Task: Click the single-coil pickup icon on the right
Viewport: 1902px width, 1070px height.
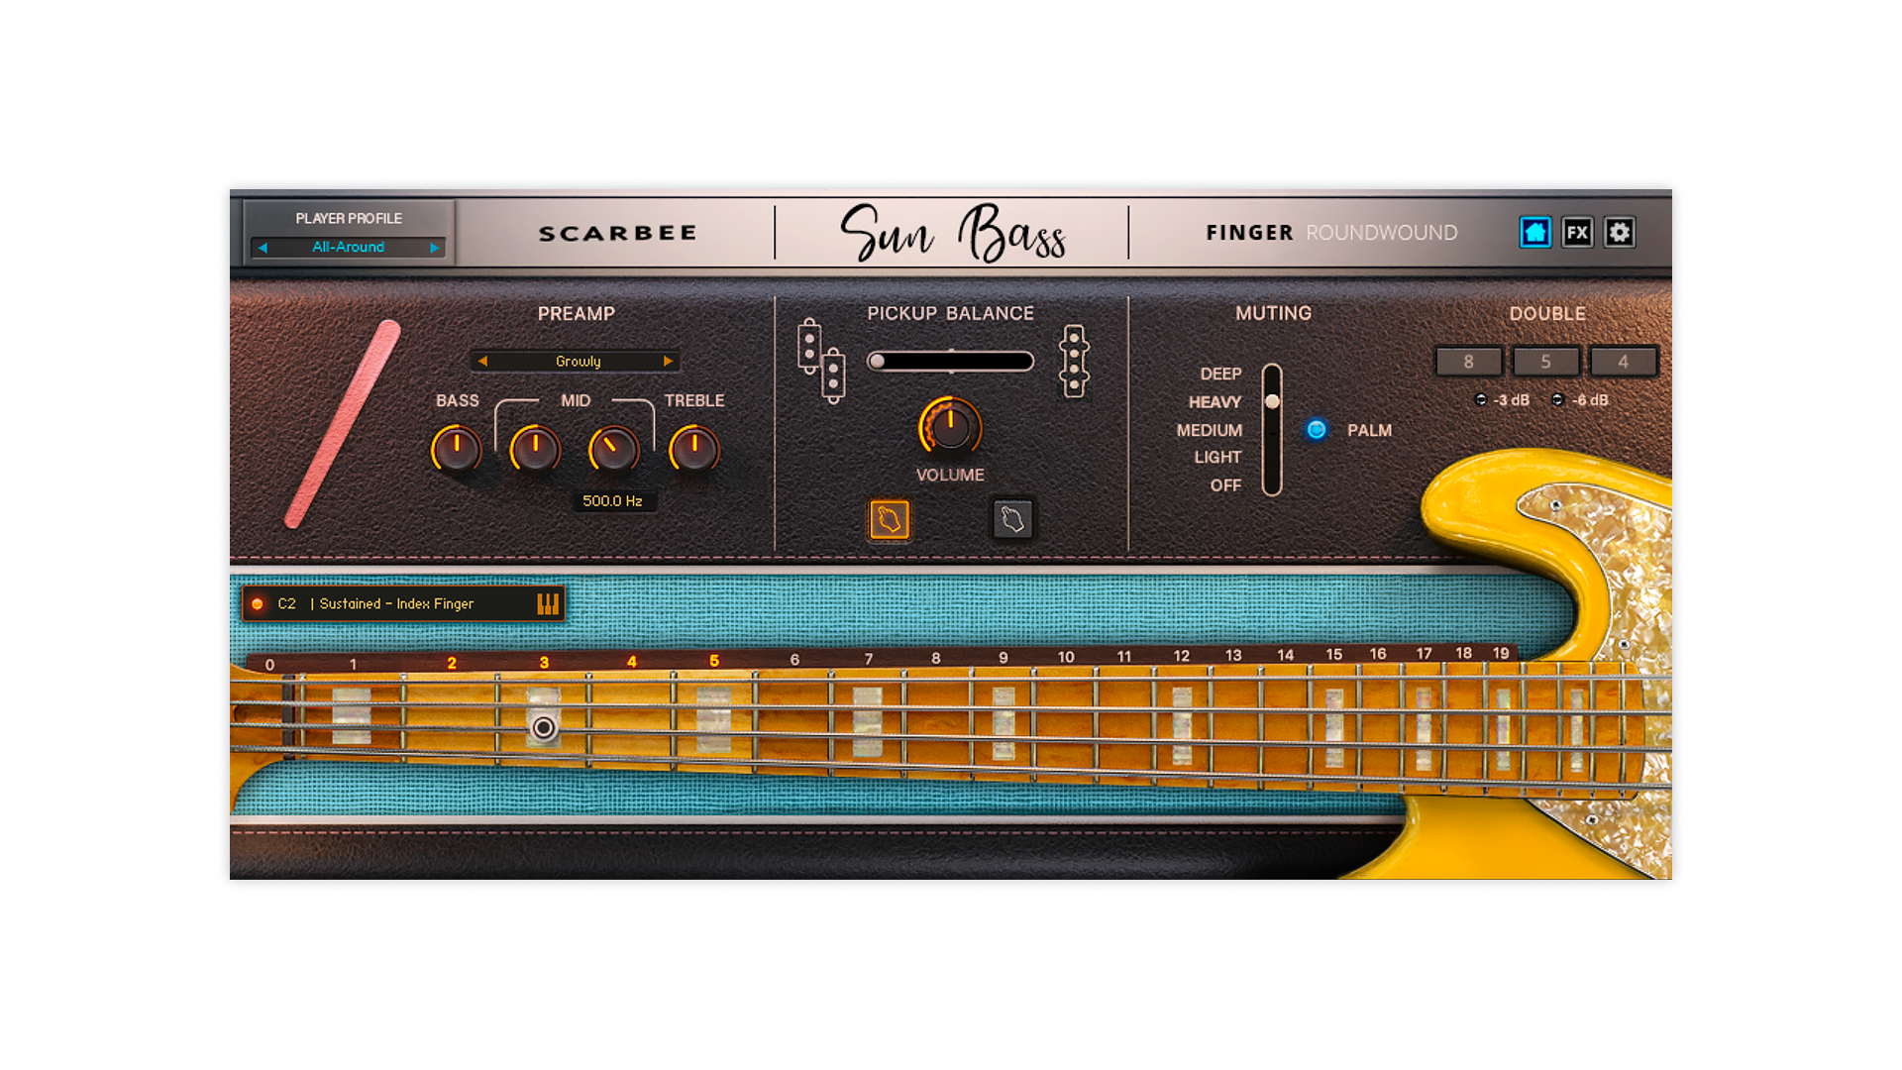Action: (x=1074, y=362)
